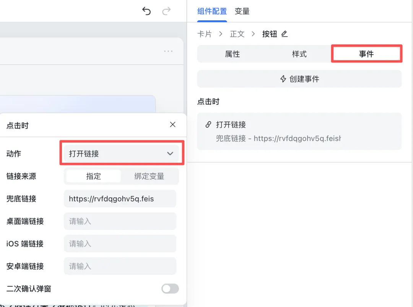Switch to the 组件配置 tab

tap(212, 11)
